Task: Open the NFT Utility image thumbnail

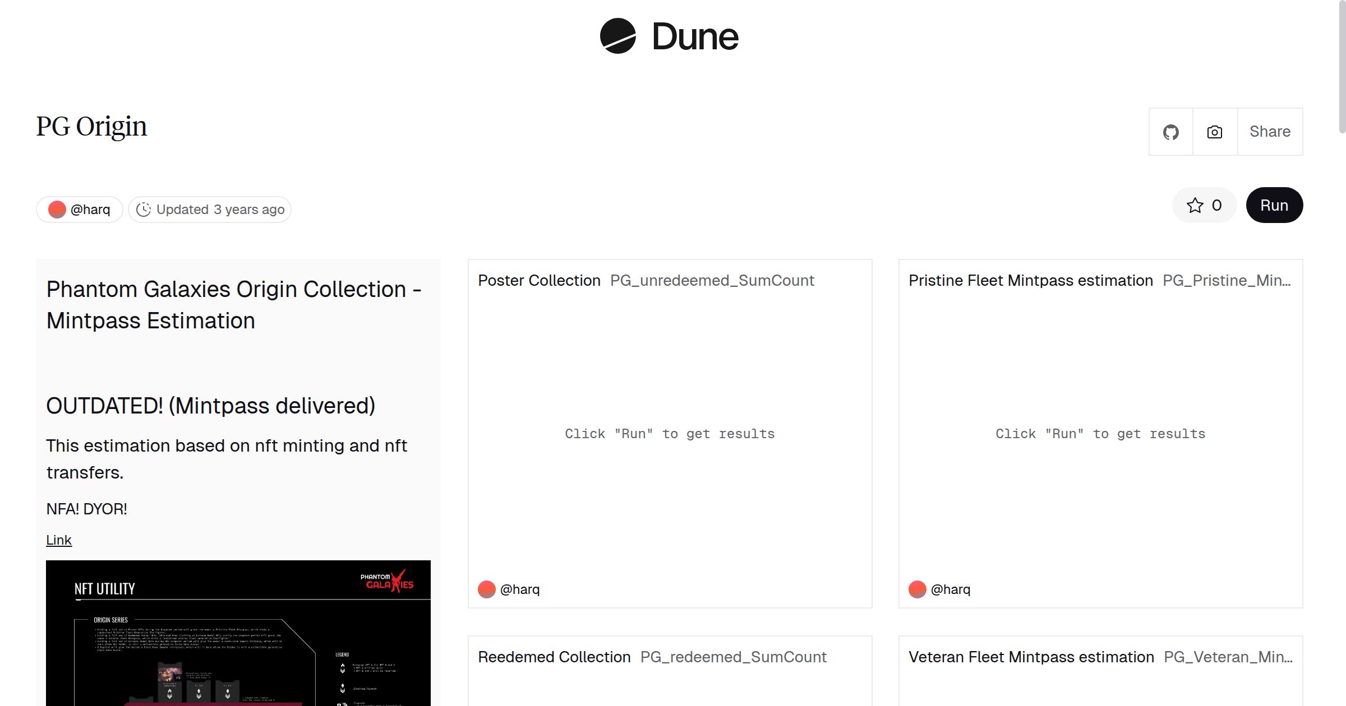Action: tap(238, 633)
